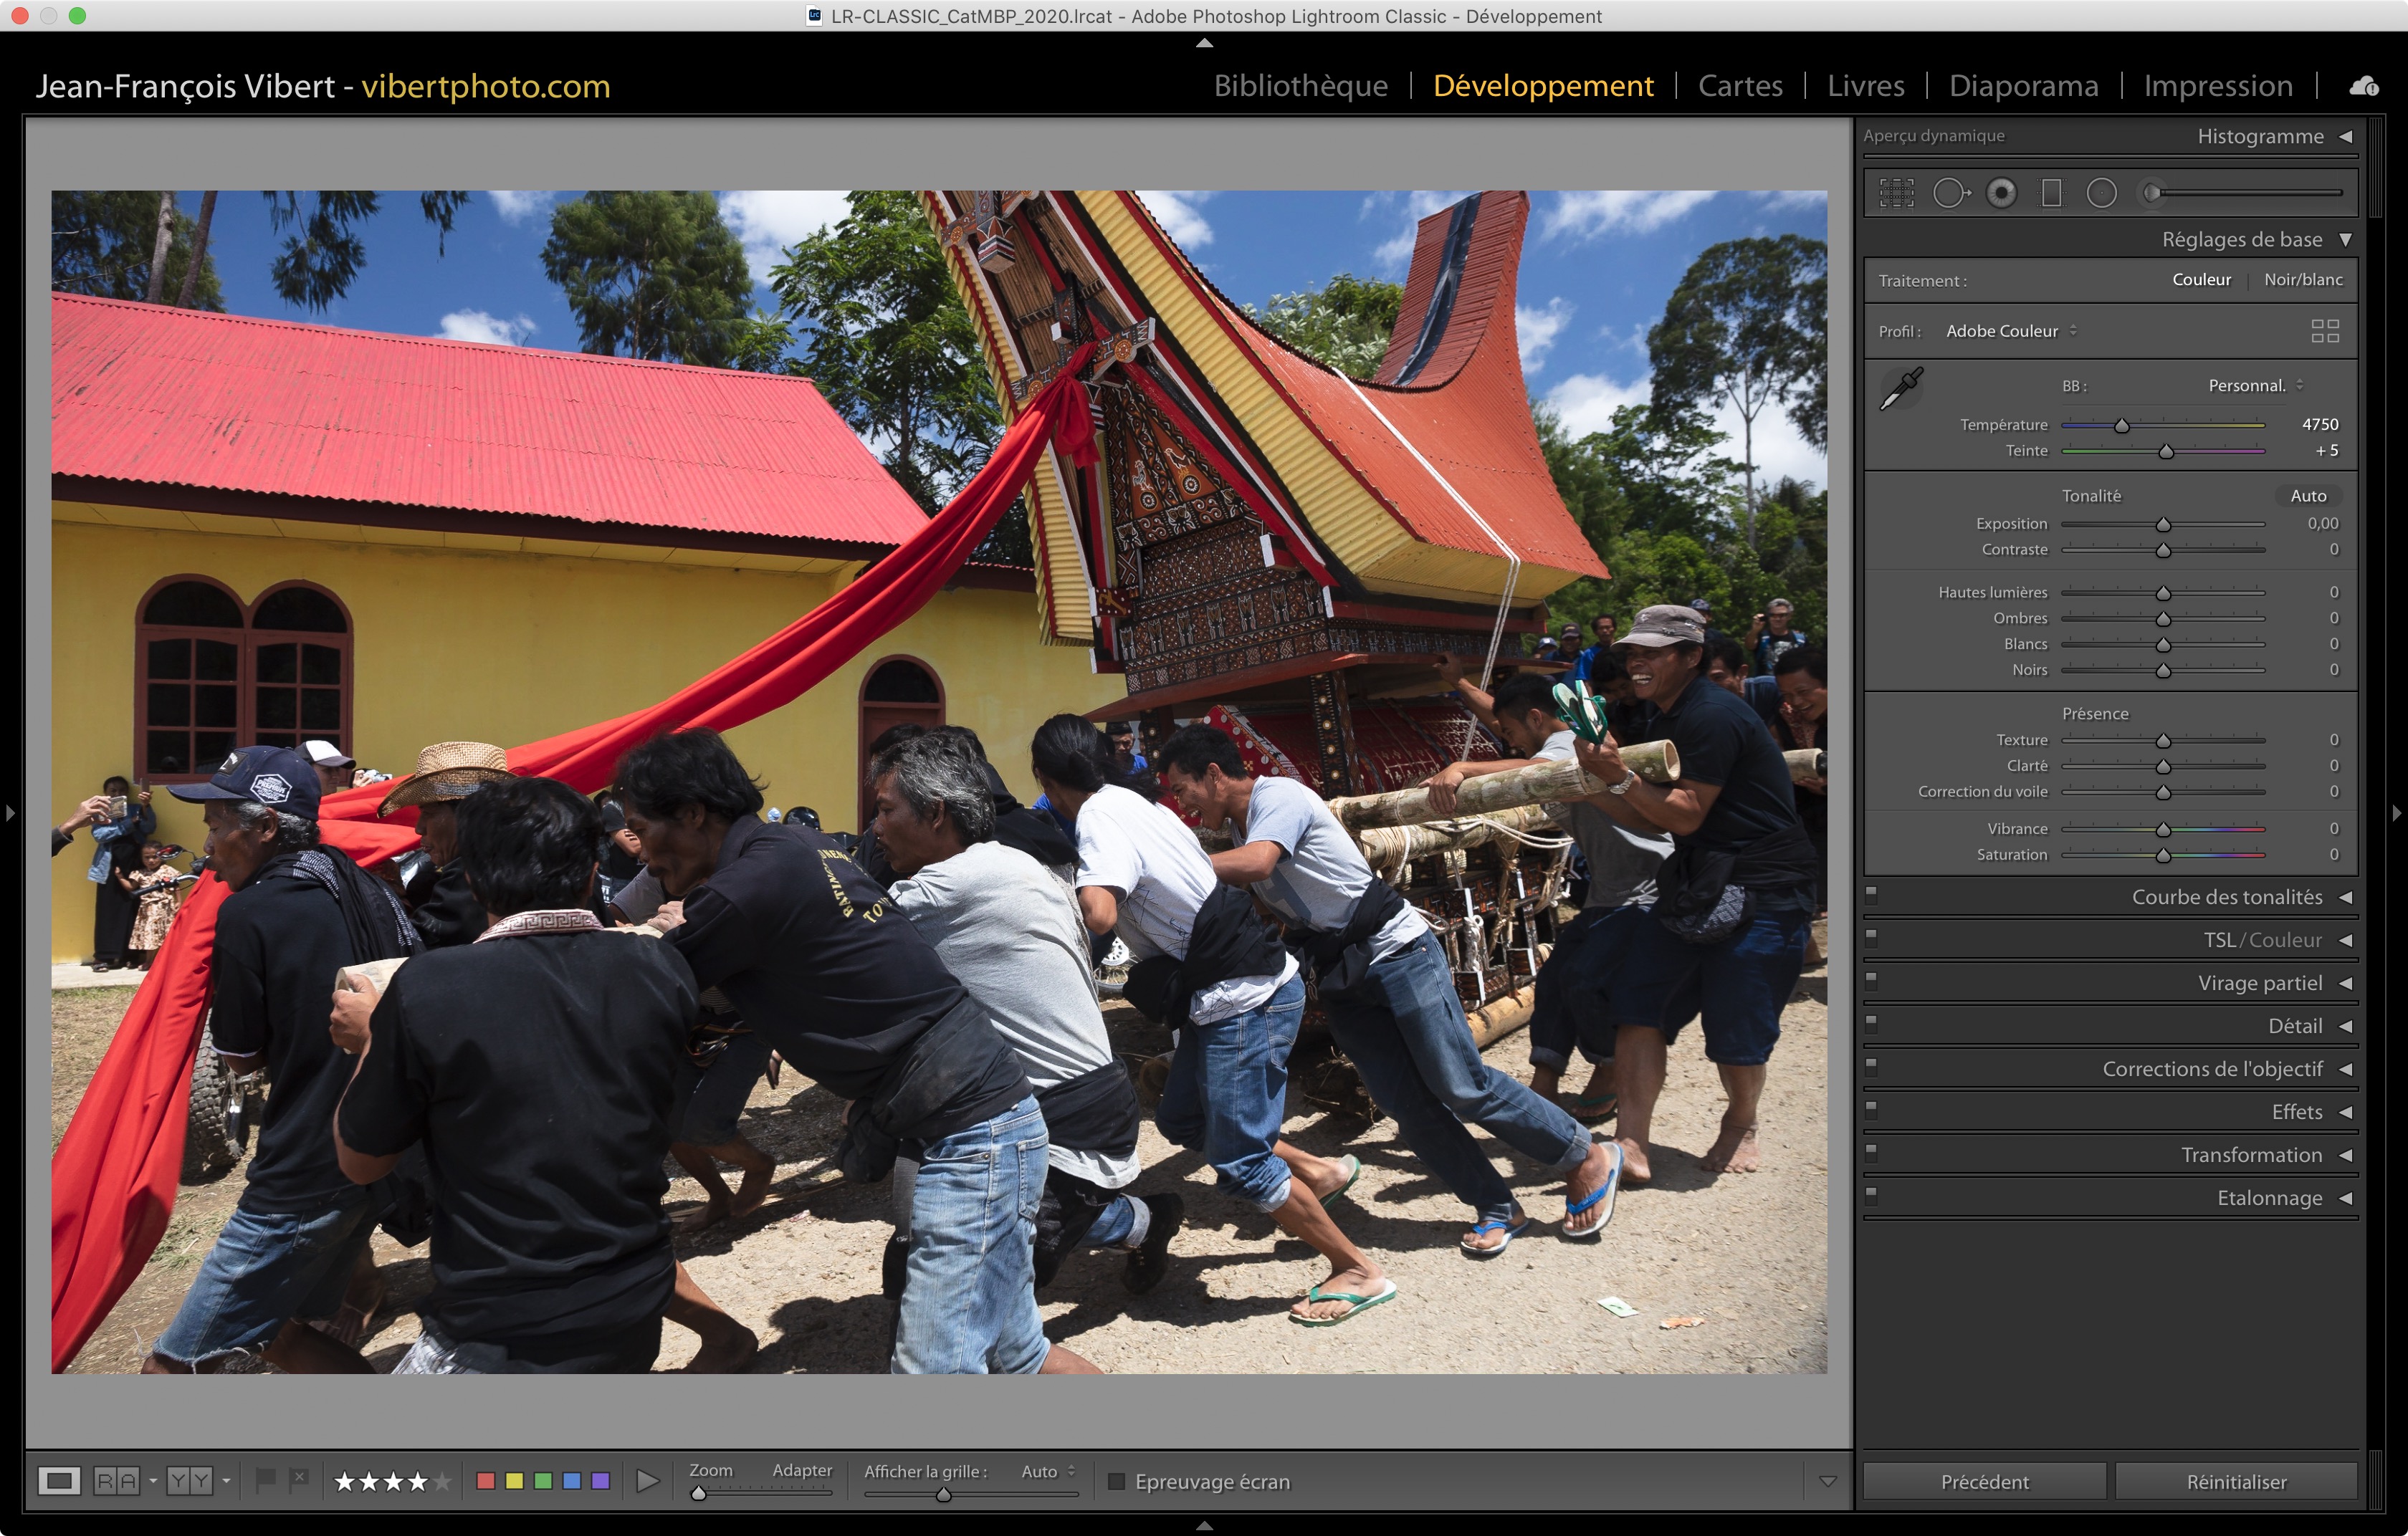Image resolution: width=2408 pixels, height=1536 pixels.
Task: Activate the Red eye correction tool
Action: tap(2001, 193)
